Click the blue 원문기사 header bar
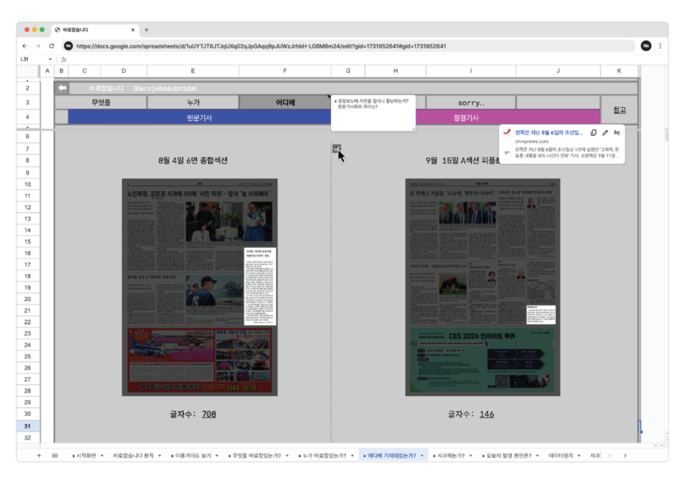The height and width of the screenshot is (484, 685). click(x=199, y=118)
